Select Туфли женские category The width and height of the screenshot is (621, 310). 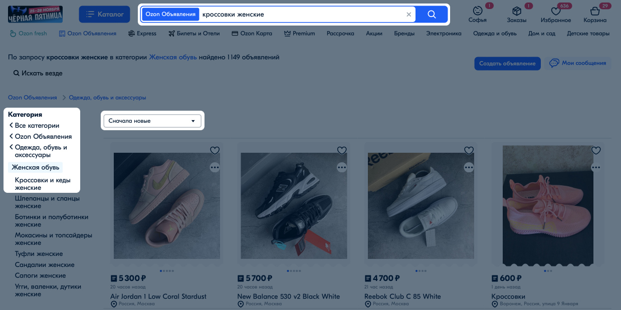click(39, 254)
